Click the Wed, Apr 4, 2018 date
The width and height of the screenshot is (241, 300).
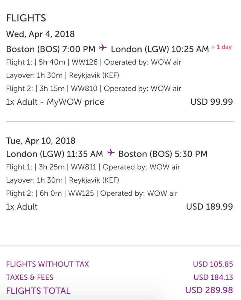click(x=40, y=34)
